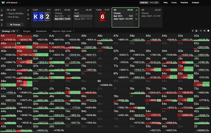The image size is (211, 133).
Task: Select the AKs hand cell
Action: pos(24,38)
